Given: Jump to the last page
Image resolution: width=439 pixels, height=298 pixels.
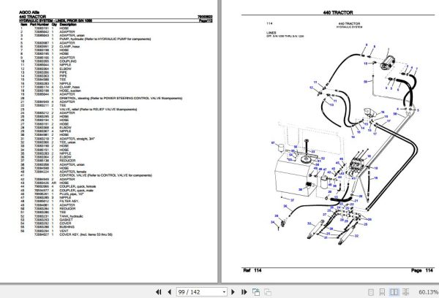Looking at the screenshot, I should pyautogui.click(x=244, y=292).
